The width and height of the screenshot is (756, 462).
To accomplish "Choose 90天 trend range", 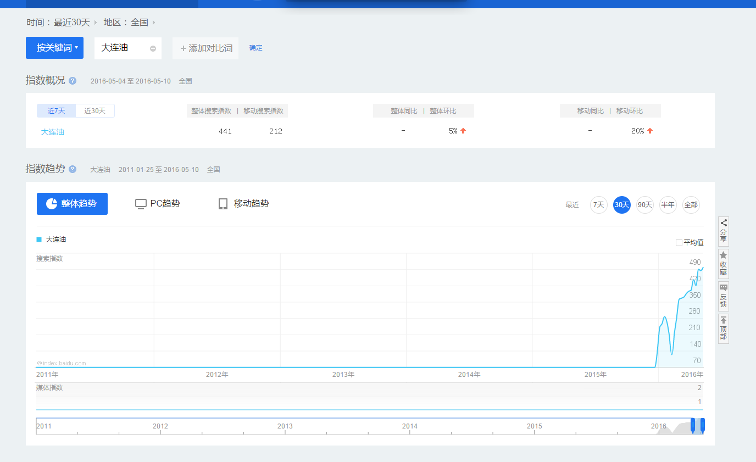I will point(645,205).
